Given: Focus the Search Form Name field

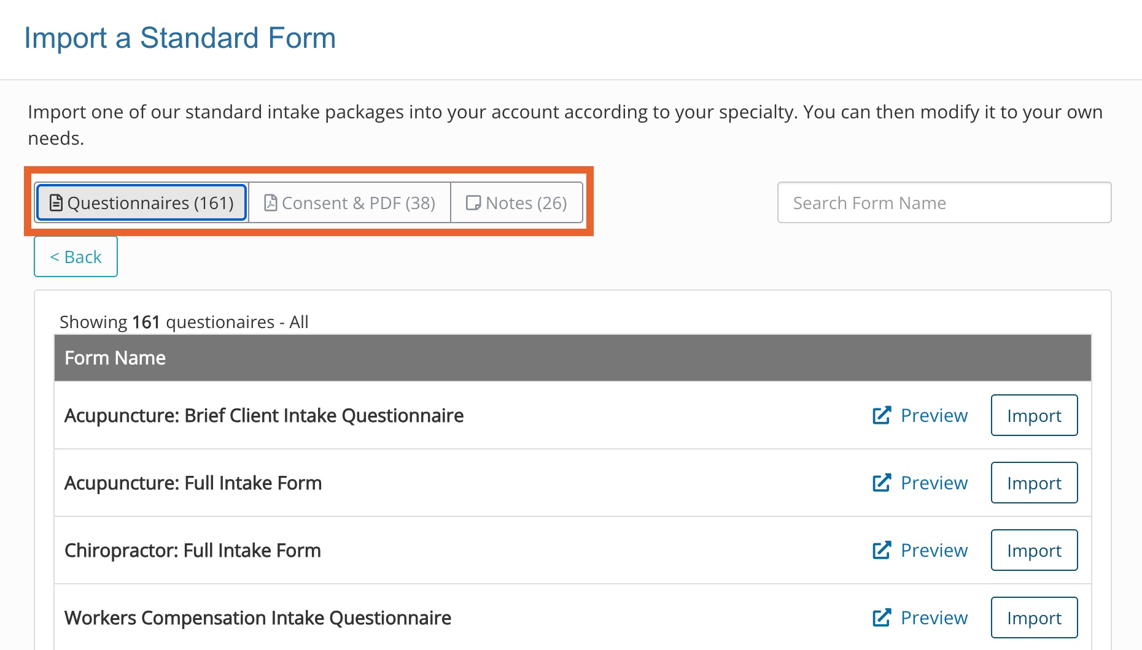Looking at the screenshot, I should [944, 203].
